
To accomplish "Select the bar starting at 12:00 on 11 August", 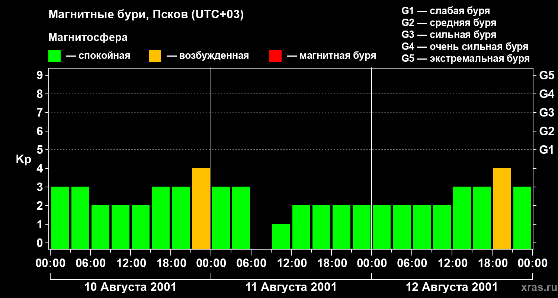I will click(x=301, y=227).
